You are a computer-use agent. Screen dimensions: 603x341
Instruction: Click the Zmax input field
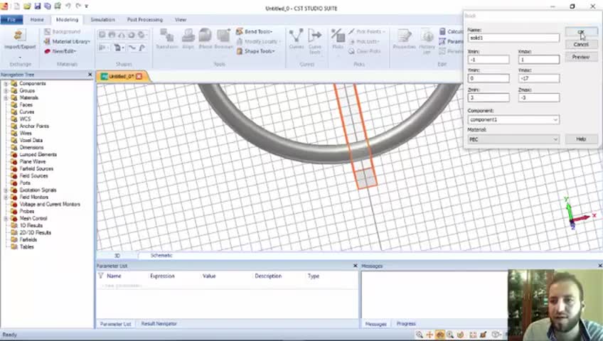point(539,97)
